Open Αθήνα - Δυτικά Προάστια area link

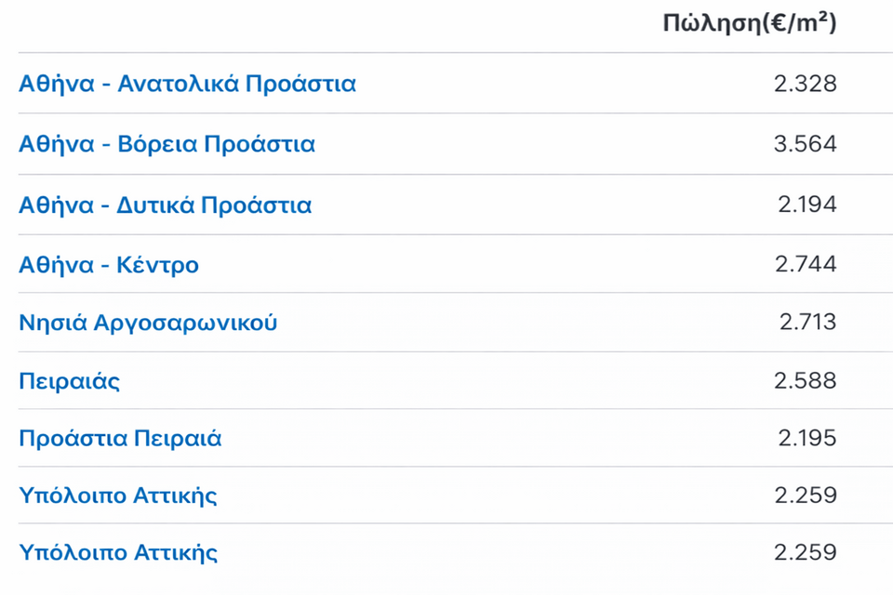pos(165,205)
